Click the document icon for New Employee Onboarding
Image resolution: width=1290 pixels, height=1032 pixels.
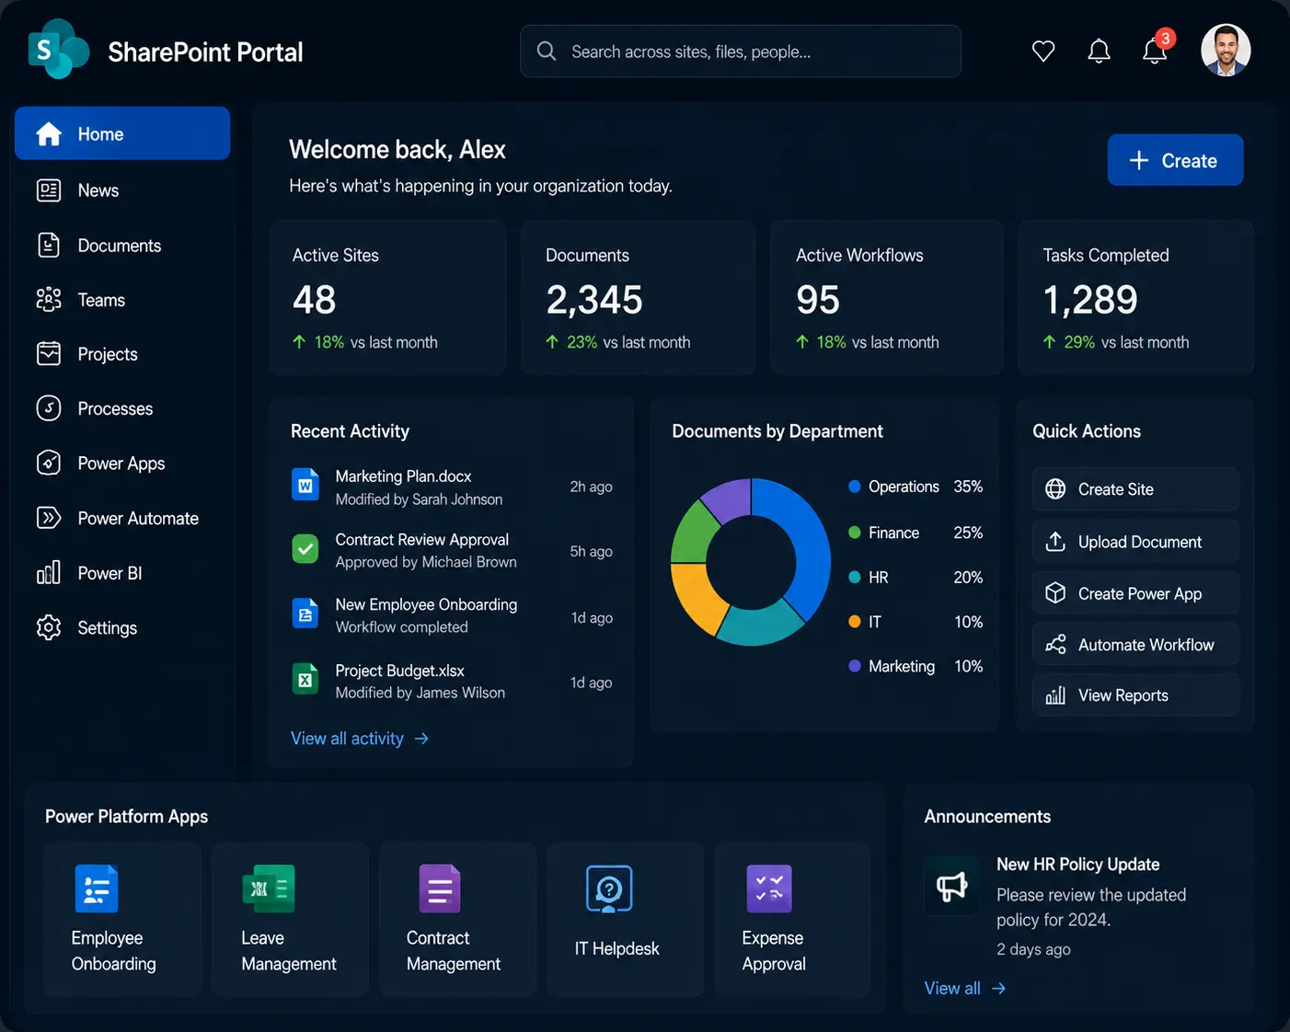coord(305,613)
